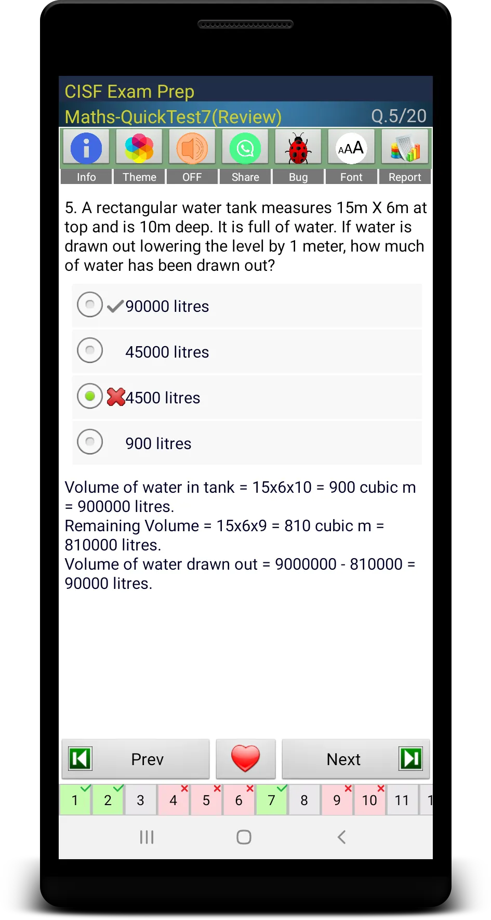
Task: Tap the WhatsApp Share icon
Action: click(245, 148)
